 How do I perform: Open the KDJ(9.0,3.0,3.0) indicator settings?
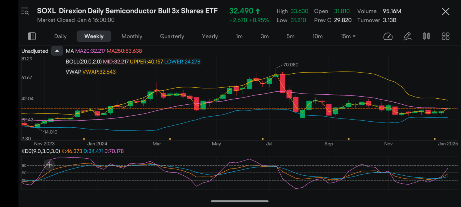pyautogui.click(x=41, y=151)
